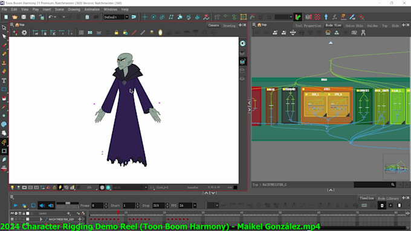Open the Animation menu
The height and width of the screenshot is (231, 411).
[92, 10]
